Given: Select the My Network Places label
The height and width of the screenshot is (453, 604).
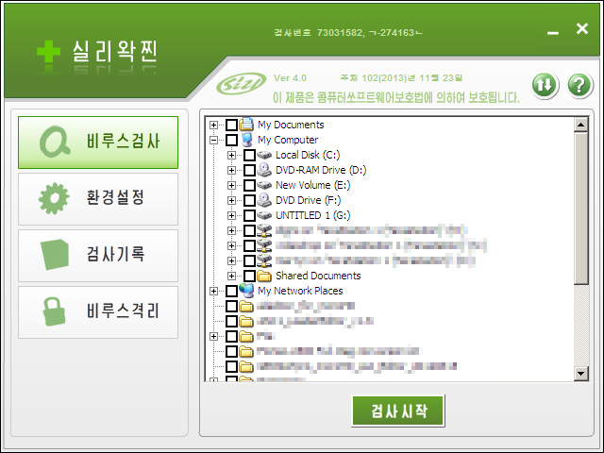Looking at the screenshot, I should (300, 291).
